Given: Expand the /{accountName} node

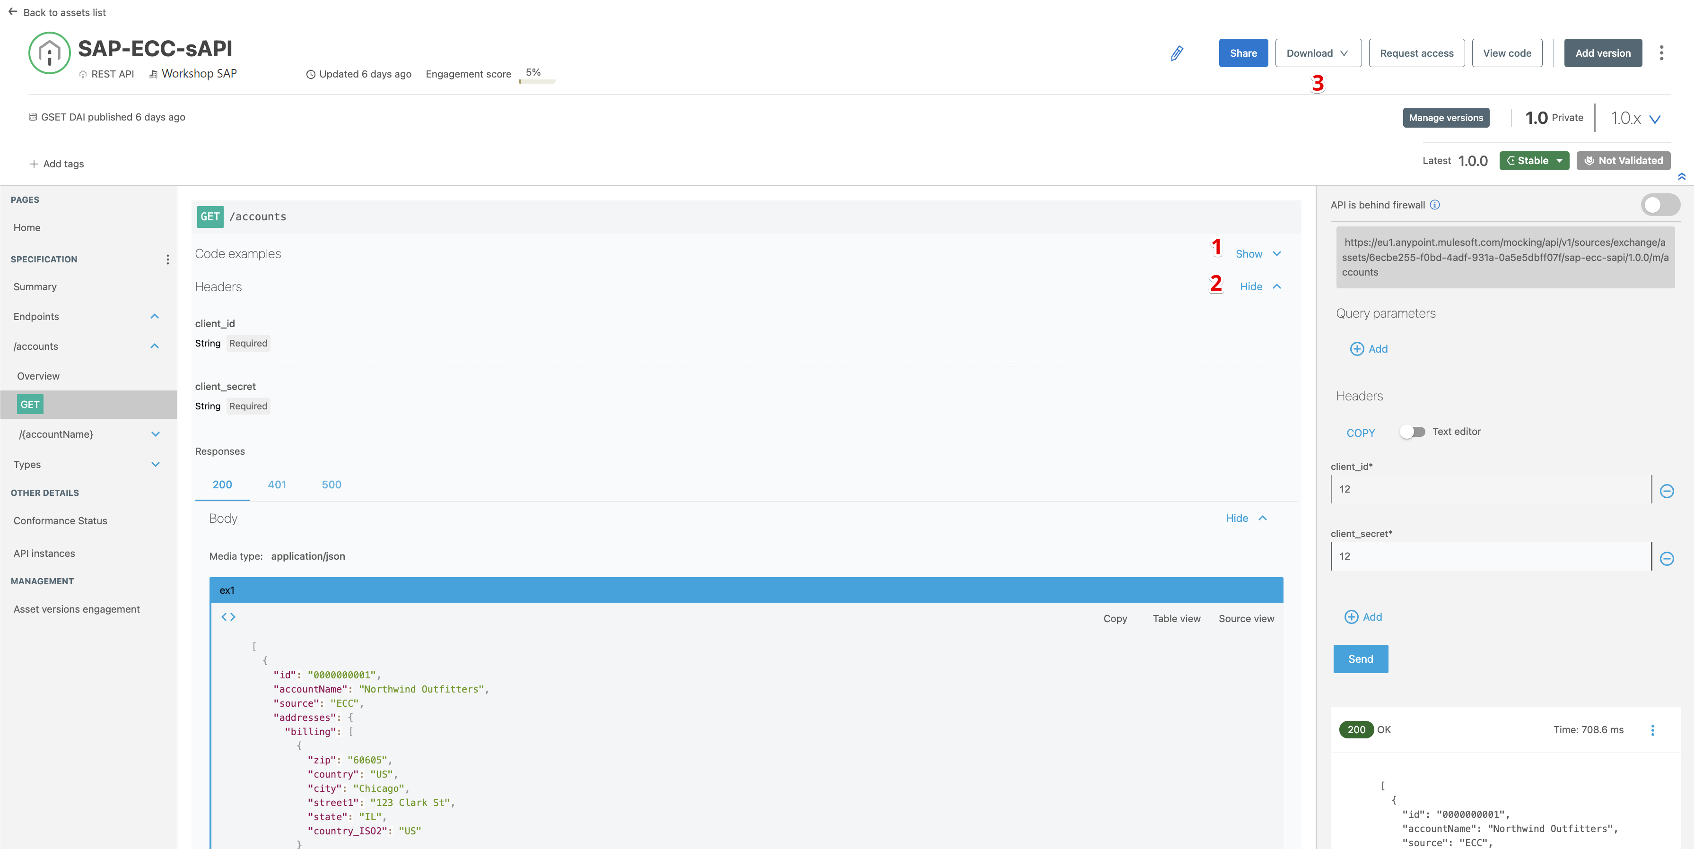Looking at the screenshot, I should pos(155,434).
